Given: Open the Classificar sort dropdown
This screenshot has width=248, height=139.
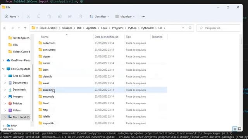Looking at the screenshot, I should 99,16.
